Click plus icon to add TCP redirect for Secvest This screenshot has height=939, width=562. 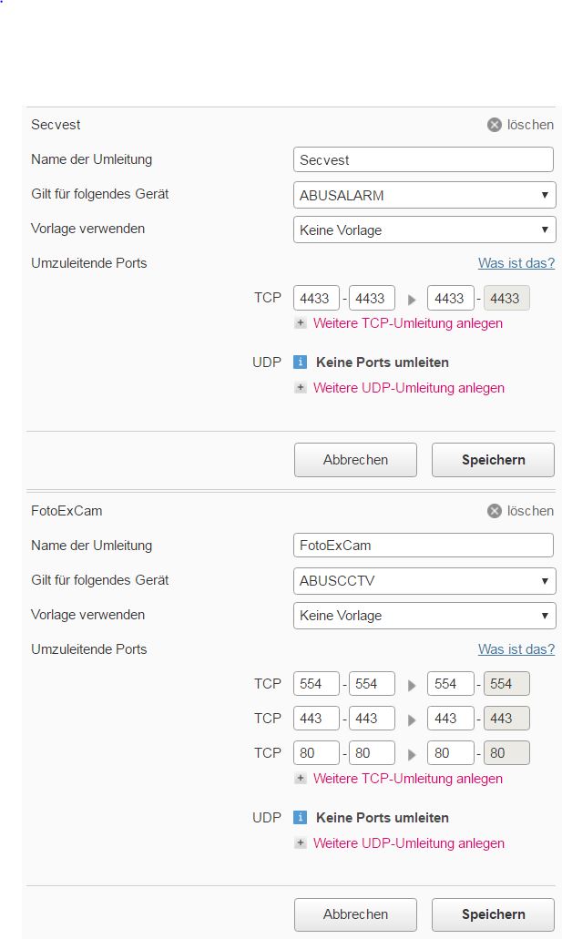click(301, 323)
